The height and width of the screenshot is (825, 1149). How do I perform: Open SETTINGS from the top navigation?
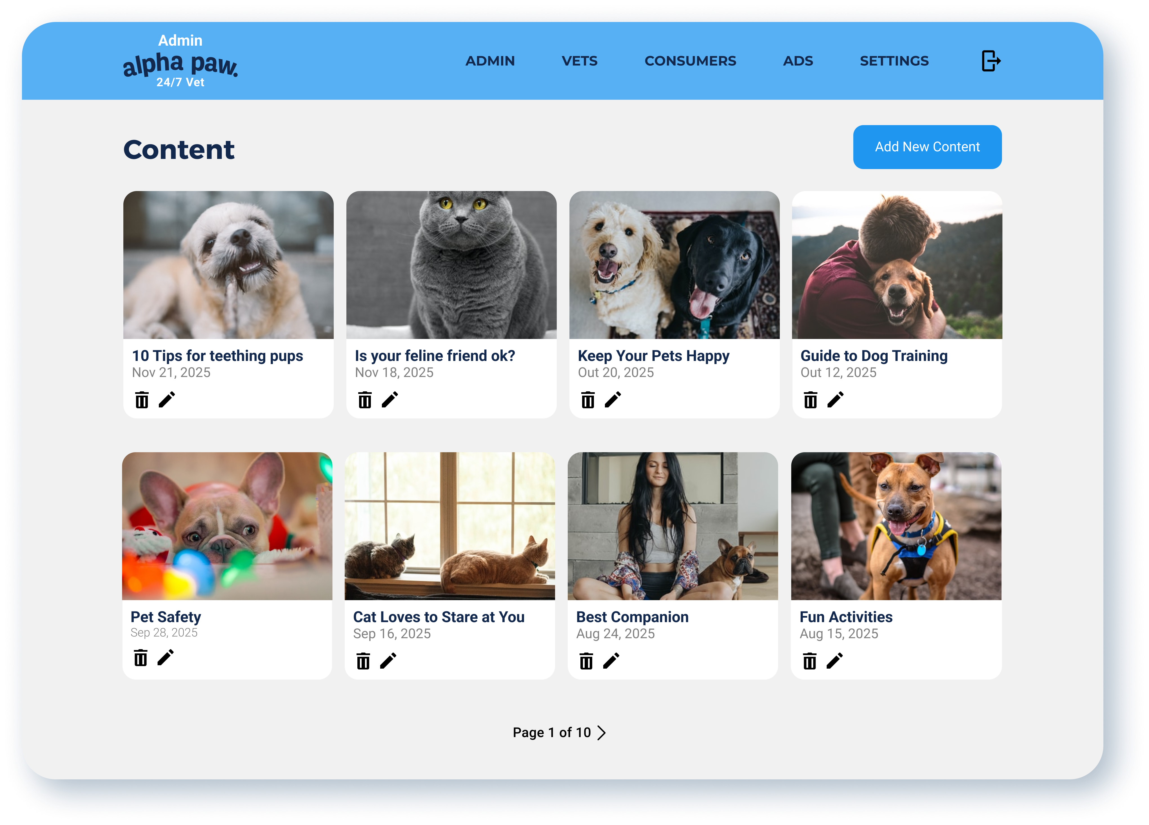[894, 61]
